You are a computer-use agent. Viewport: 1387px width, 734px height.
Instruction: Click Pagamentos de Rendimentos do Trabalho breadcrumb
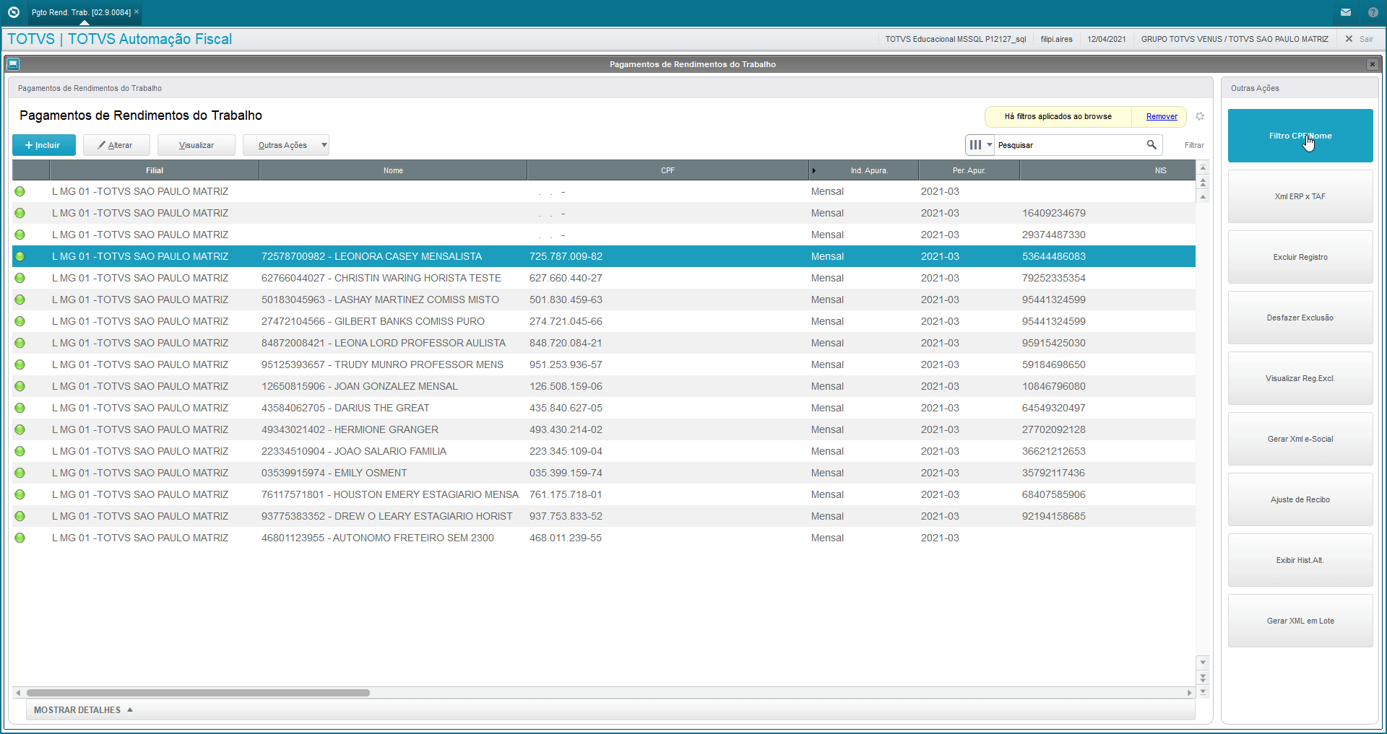pos(90,88)
